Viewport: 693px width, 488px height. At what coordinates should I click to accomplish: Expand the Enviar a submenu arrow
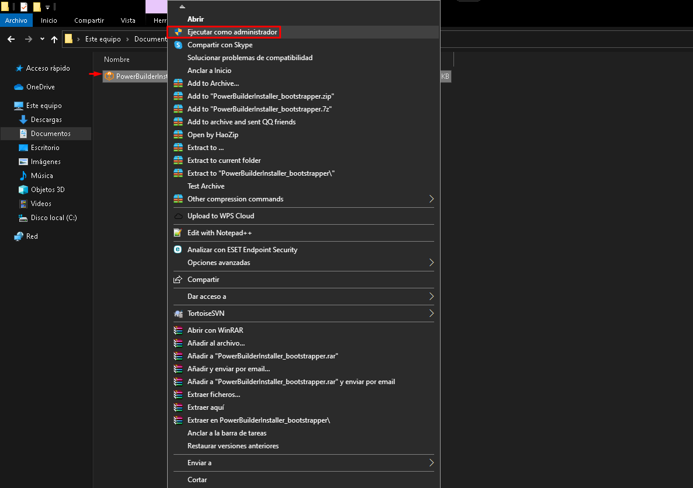point(431,463)
